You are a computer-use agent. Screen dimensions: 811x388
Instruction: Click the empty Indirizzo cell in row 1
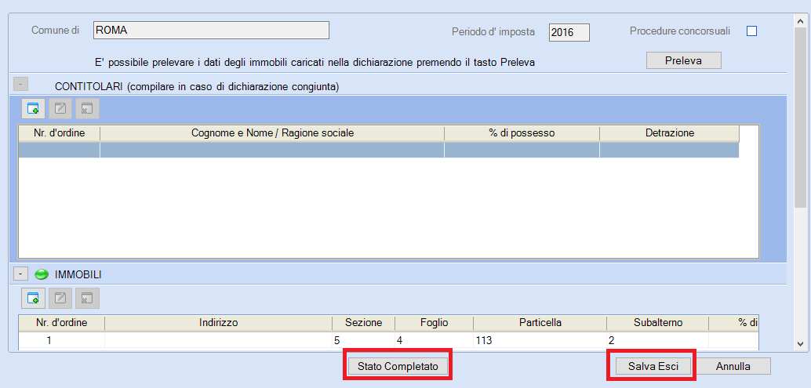[x=218, y=340]
